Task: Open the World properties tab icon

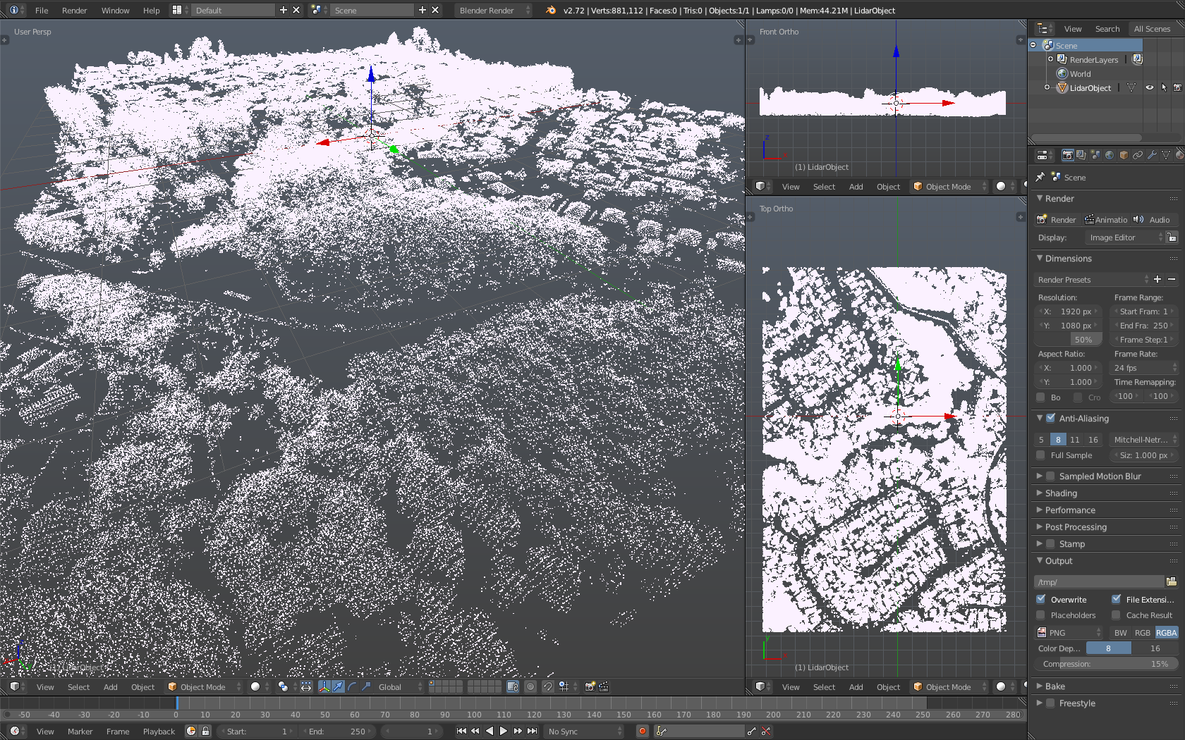Action: [1110, 155]
